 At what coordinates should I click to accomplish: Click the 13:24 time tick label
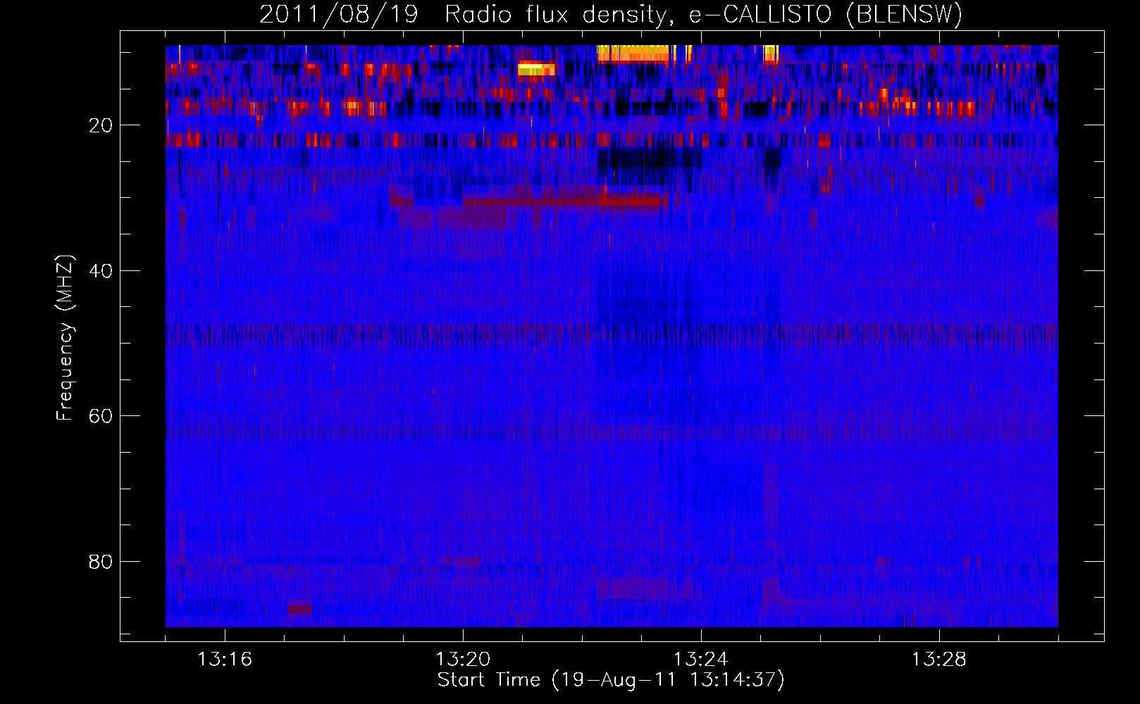click(701, 659)
